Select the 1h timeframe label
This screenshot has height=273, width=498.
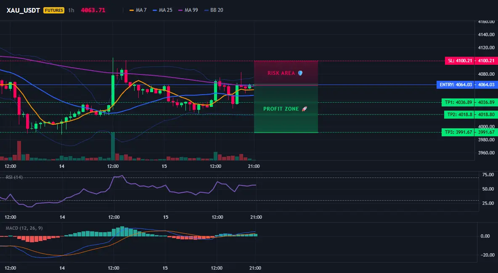tap(71, 10)
